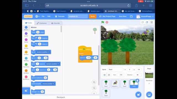Show the Safari tab overview grid
The height and width of the screenshot is (99, 177).
click(150, 5)
